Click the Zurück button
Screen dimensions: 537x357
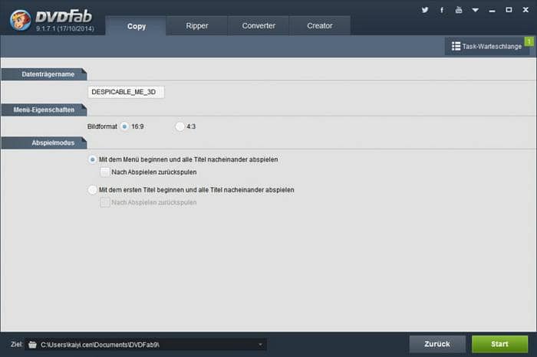click(x=437, y=344)
